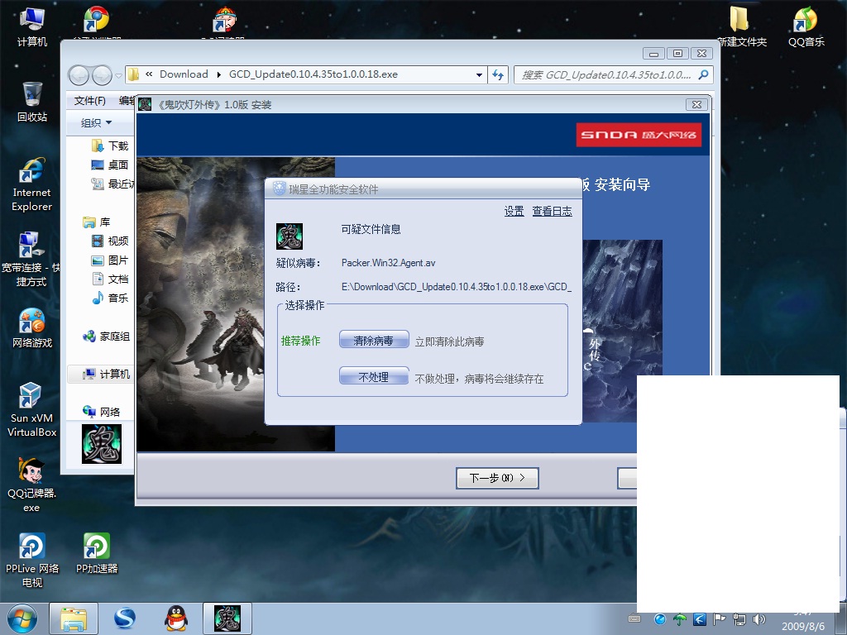Click 清除病毒 to remove the virus
The height and width of the screenshot is (635, 847).
[x=374, y=340]
